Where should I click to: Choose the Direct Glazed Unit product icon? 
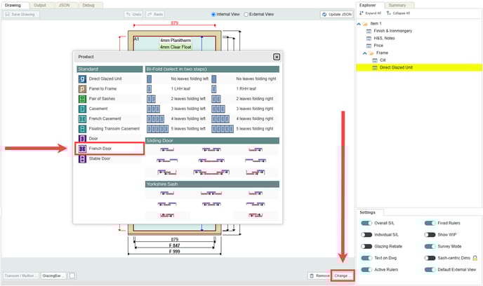pyautogui.click(x=83, y=79)
